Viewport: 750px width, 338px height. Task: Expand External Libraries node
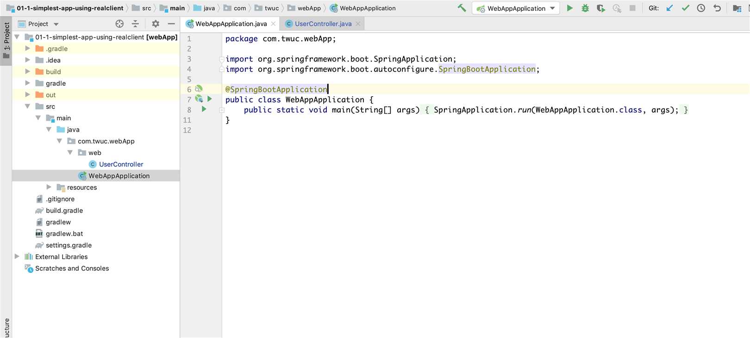click(x=17, y=256)
